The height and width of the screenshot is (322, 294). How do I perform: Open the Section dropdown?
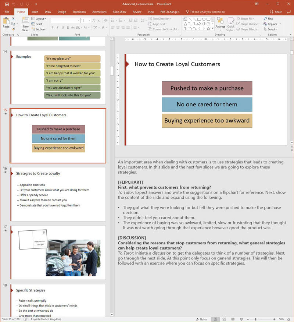[39, 29]
